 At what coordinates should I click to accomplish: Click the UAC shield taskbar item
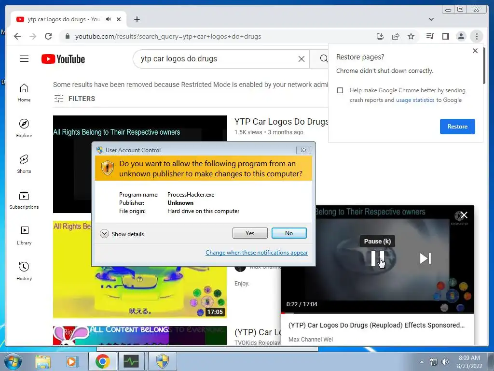point(163,361)
